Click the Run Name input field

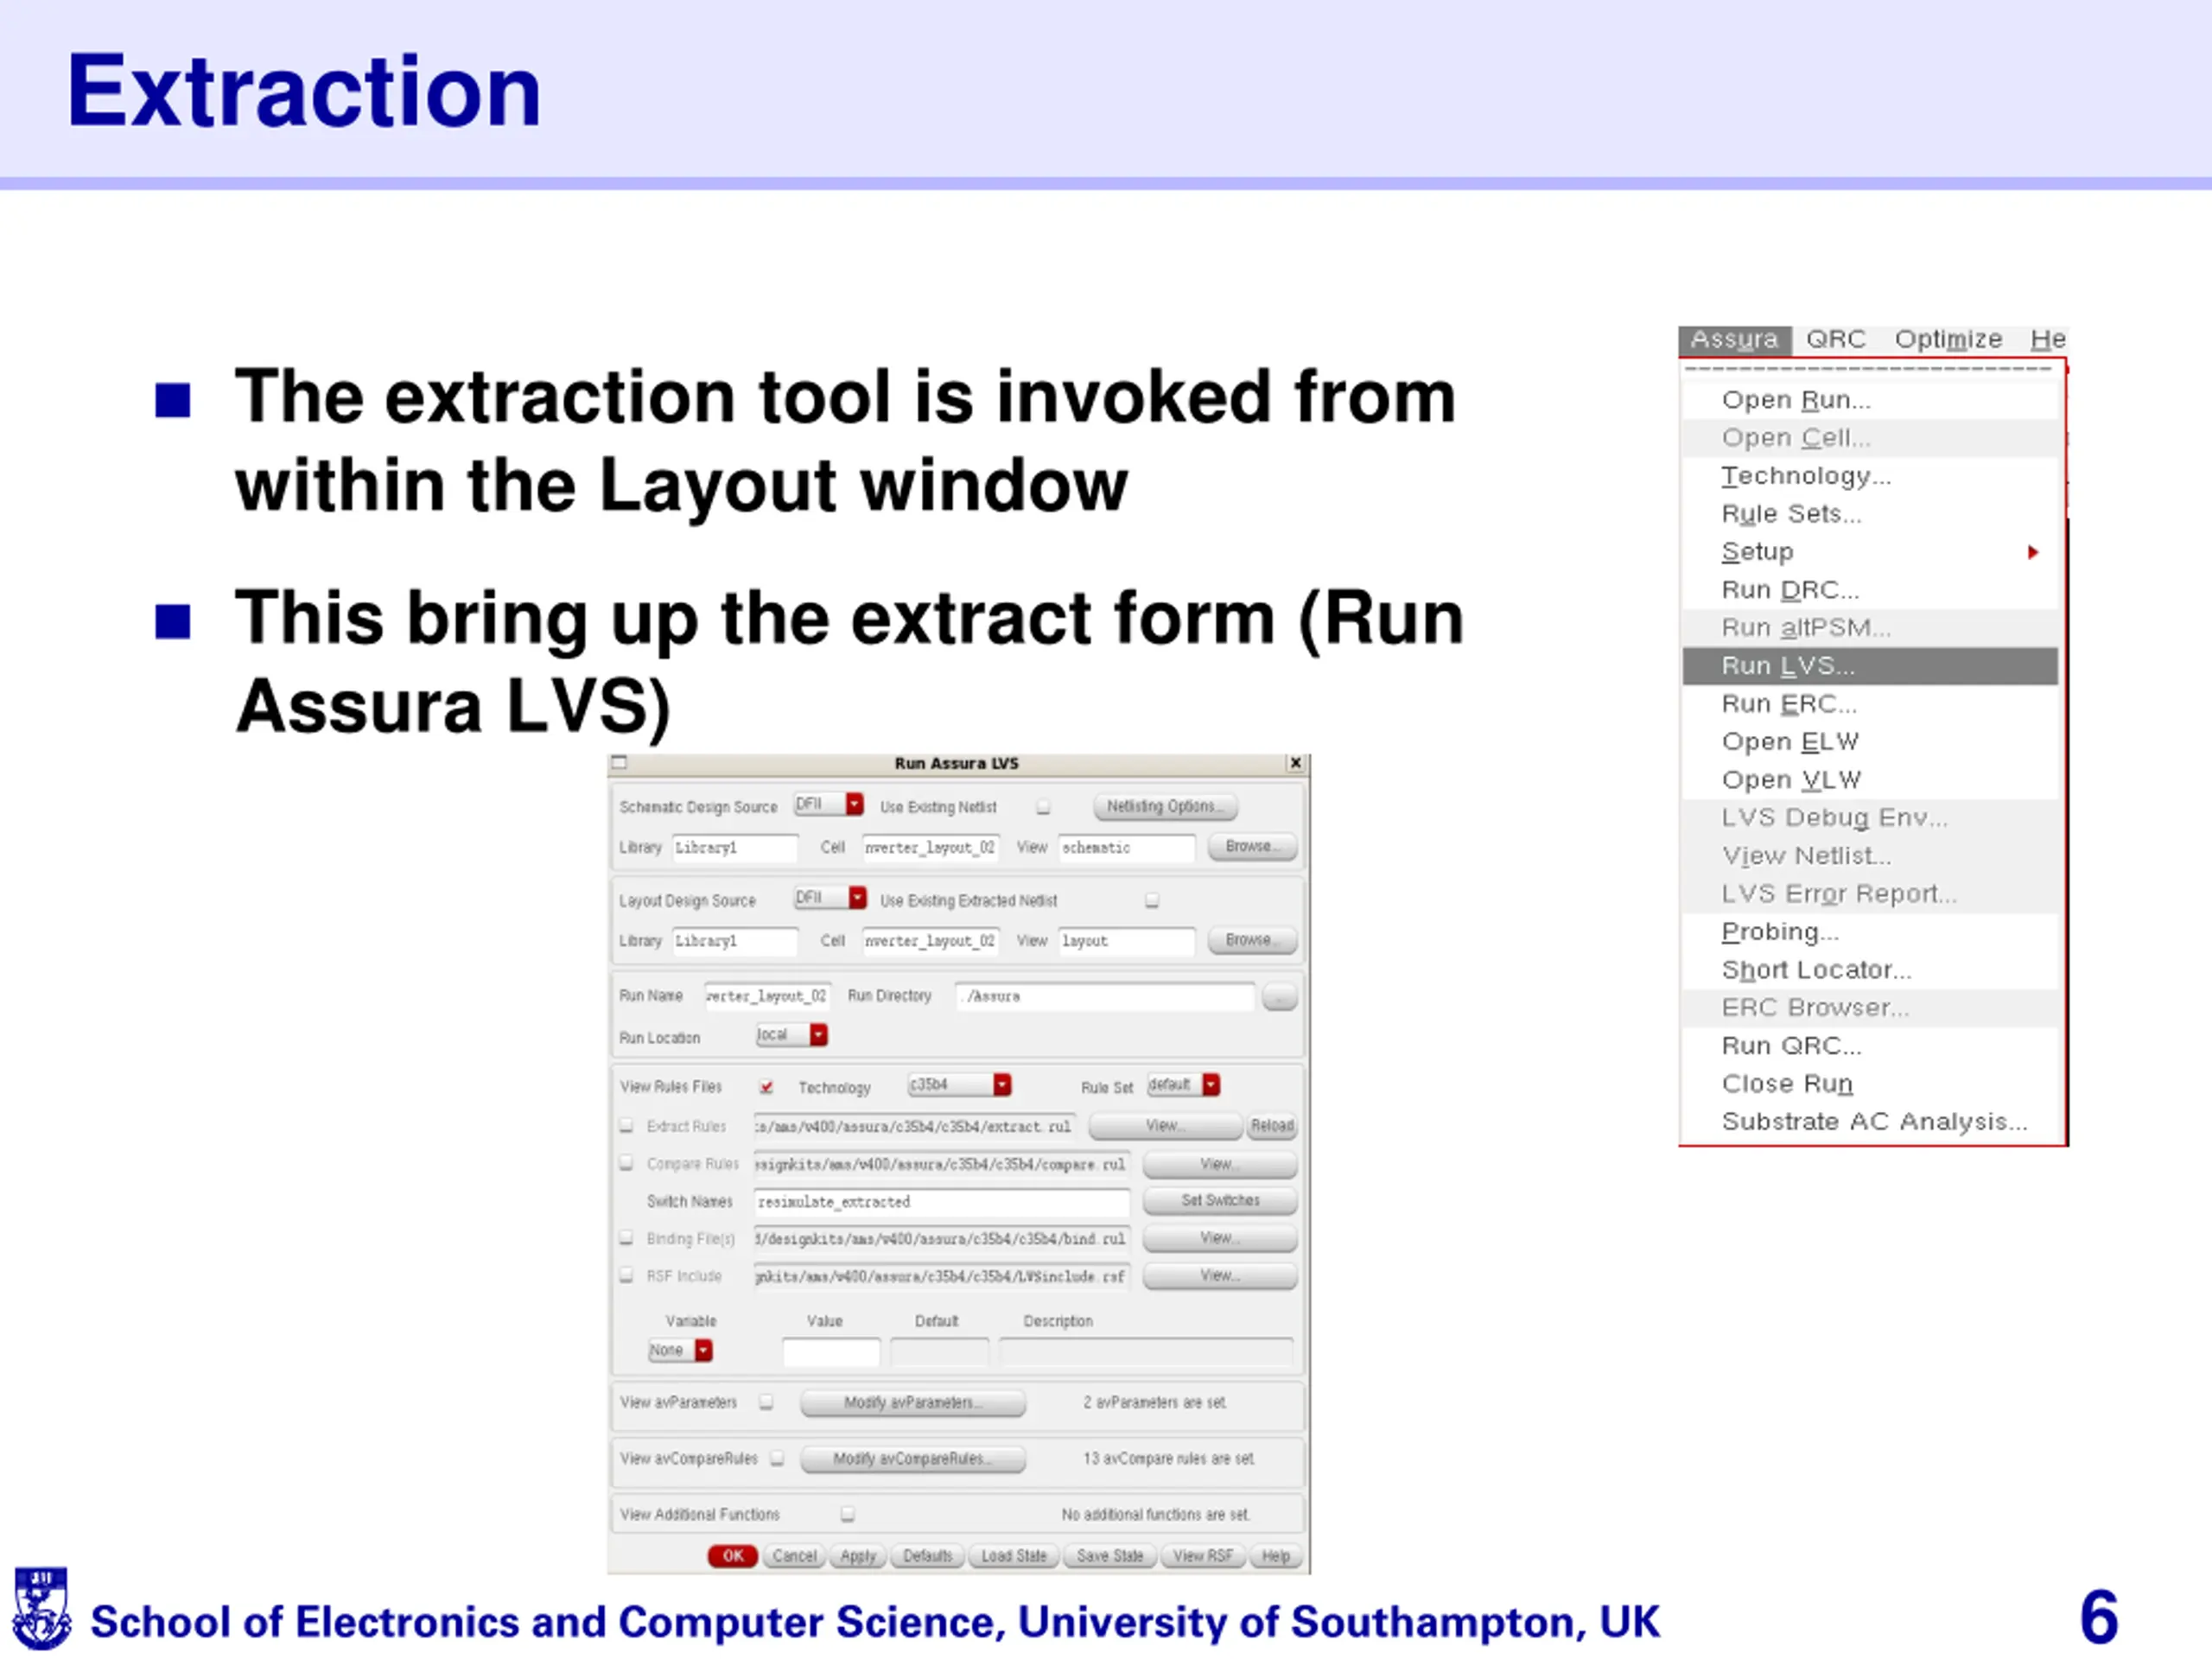[x=767, y=997]
